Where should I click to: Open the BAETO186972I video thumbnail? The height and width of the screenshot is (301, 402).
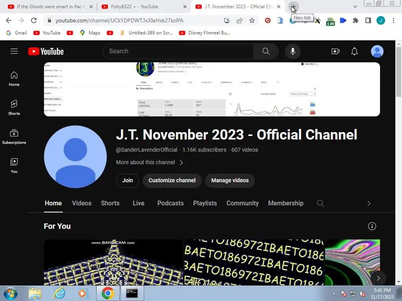tap(254, 262)
